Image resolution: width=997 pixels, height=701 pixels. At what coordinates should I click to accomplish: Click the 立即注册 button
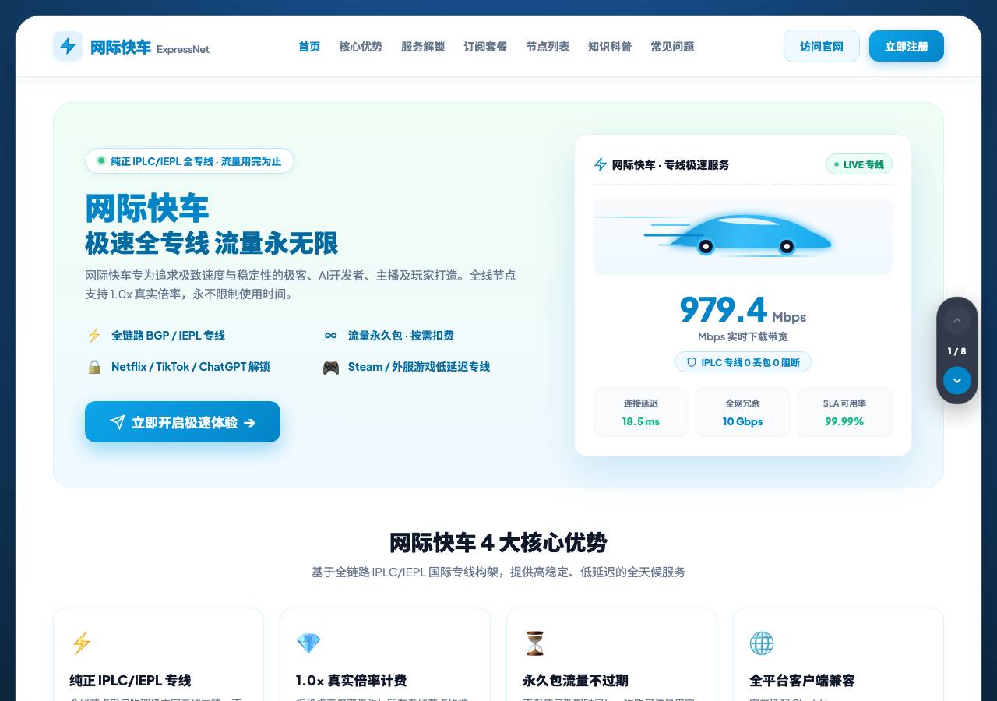pos(907,46)
